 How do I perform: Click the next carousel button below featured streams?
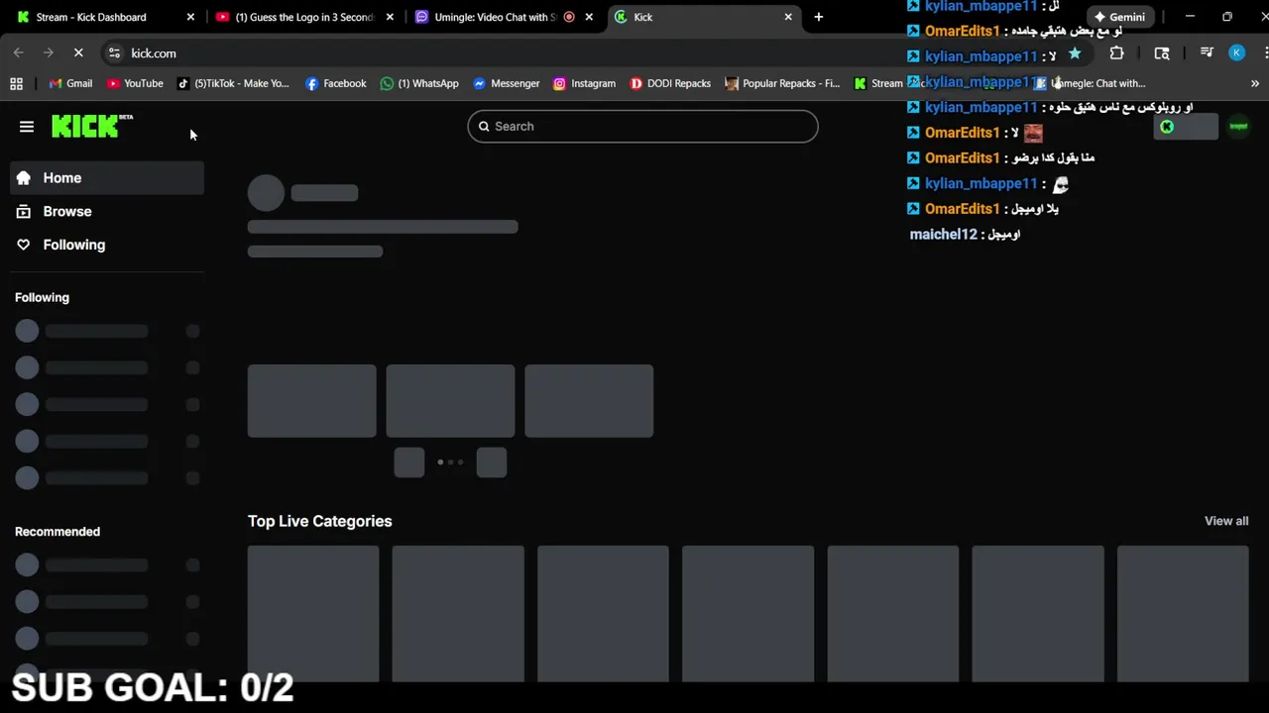[x=492, y=462]
